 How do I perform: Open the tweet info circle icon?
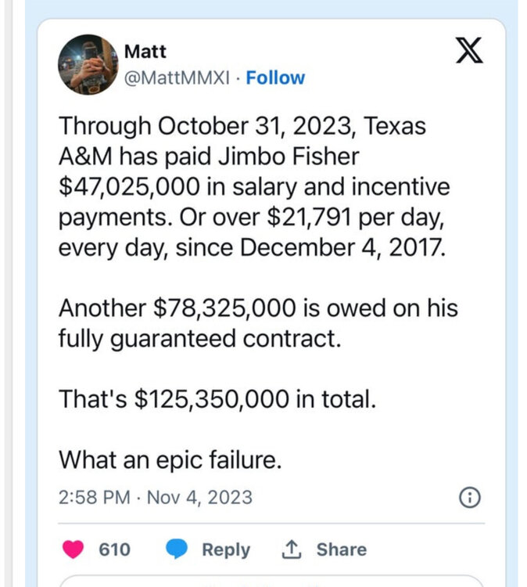tap(469, 497)
